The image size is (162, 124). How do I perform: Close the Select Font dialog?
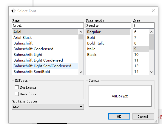tap(153, 11)
